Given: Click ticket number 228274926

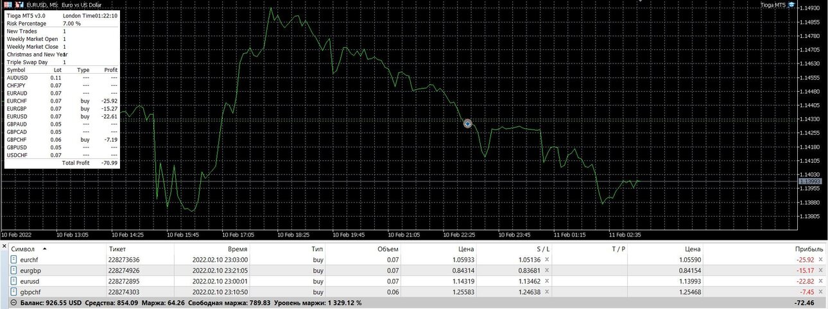Looking at the screenshot, I should 123,271.
